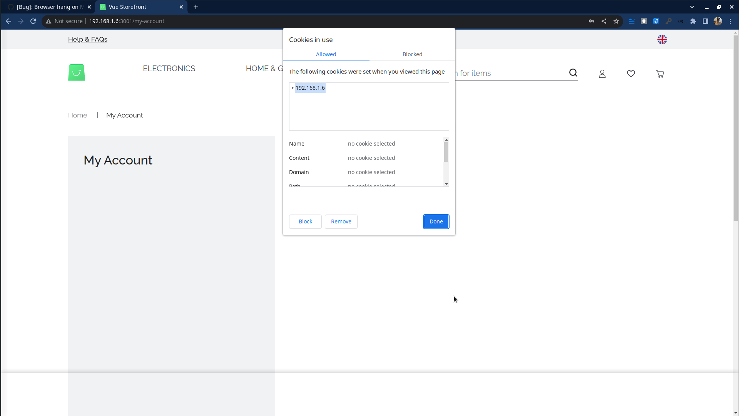The image size is (739, 416).
Task: Click the Google Keep lightbulb extension icon
Action: pos(644,21)
